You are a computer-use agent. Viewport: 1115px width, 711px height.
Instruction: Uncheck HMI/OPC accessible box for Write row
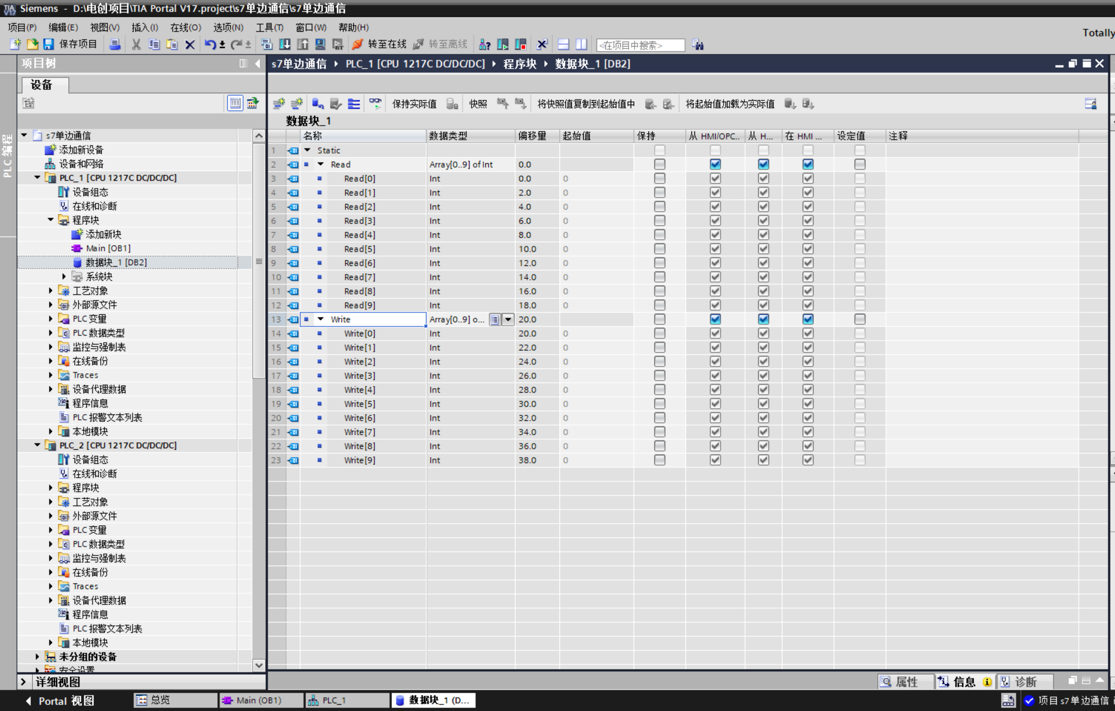click(715, 319)
